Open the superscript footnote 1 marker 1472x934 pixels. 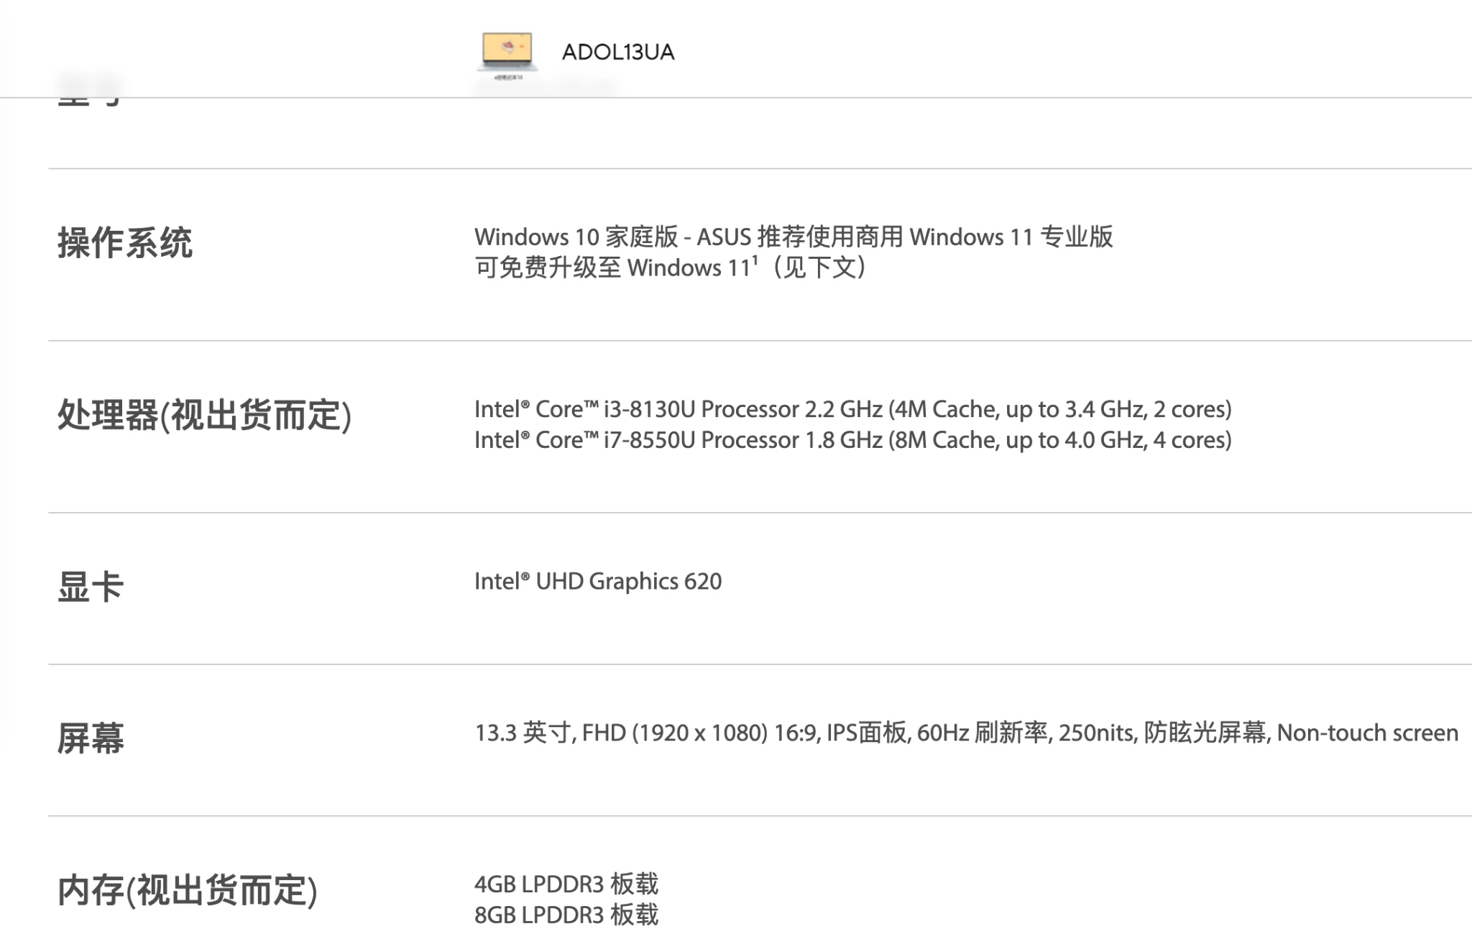pos(755,260)
